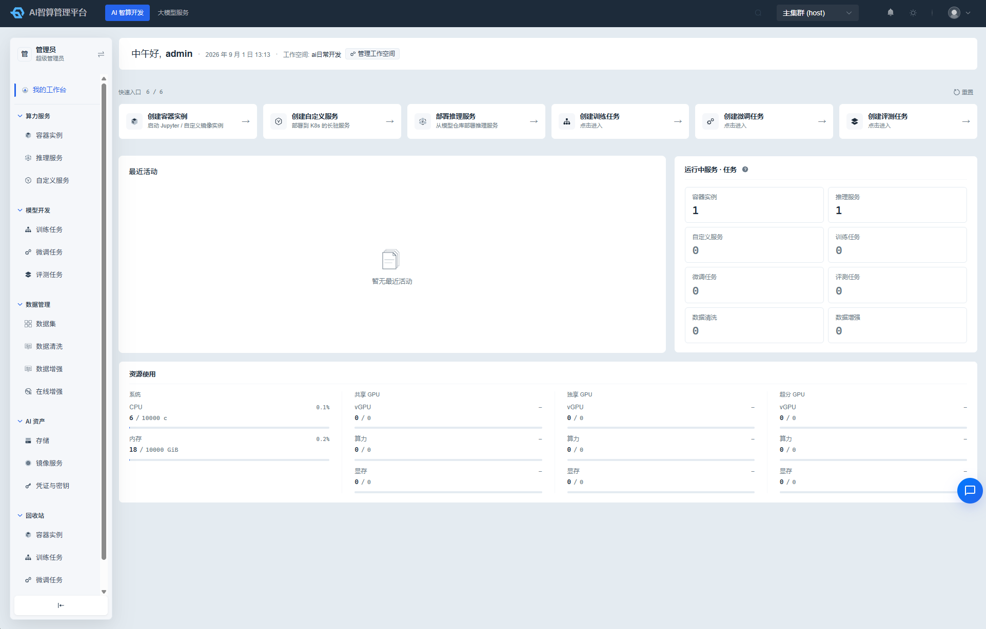Viewport: 986px width, 629px height.
Task: Open the 主集群 (host) cluster dropdown
Action: click(x=817, y=13)
